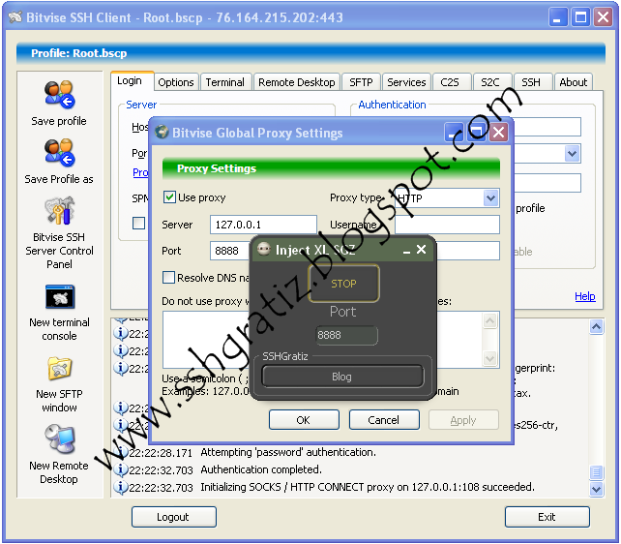The height and width of the screenshot is (544, 621).
Task: Open a New SFTP window
Action: pos(59,368)
